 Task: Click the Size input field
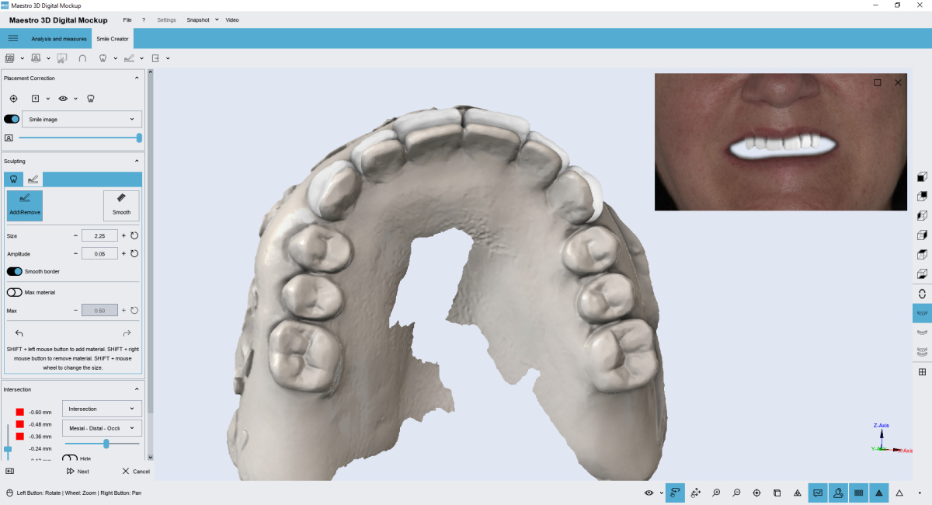click(99, 235)
